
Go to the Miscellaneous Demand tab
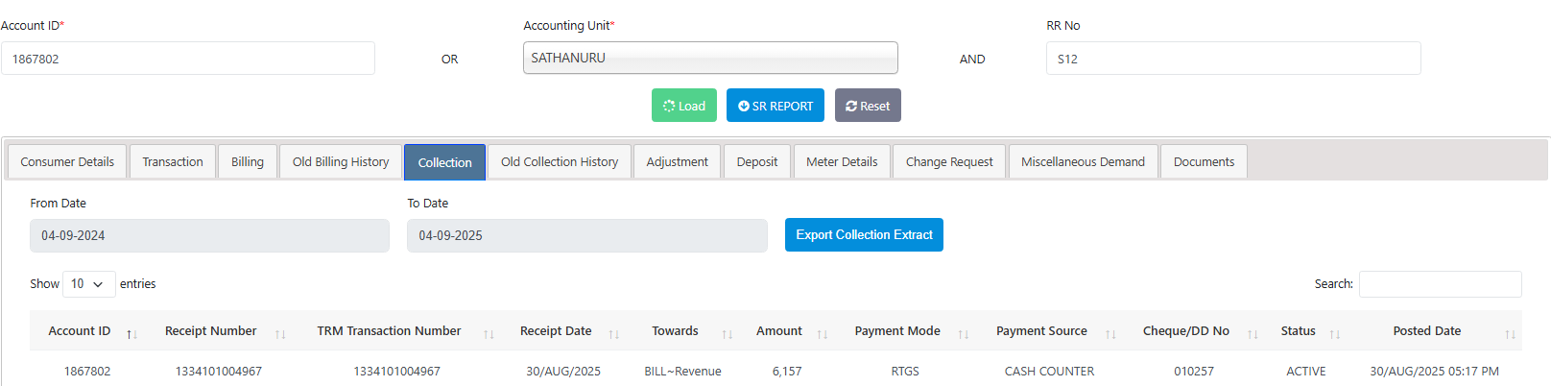click(1083, 162)
